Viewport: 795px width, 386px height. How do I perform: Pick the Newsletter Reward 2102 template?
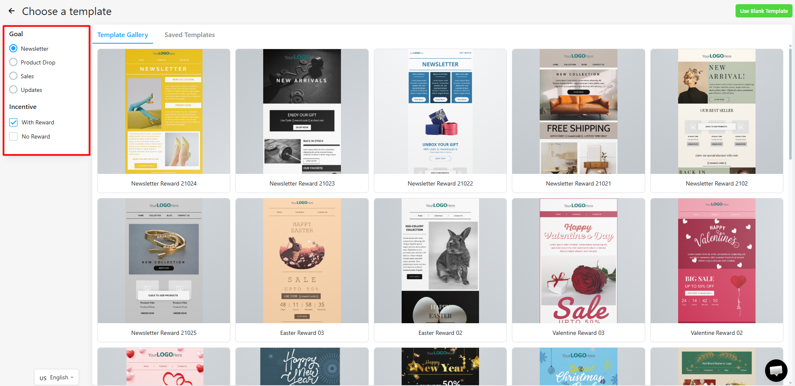pyautogui.click(x=717, y=121)
